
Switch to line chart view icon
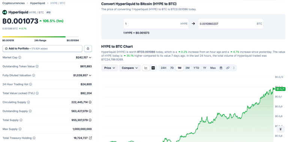[146, 68]
